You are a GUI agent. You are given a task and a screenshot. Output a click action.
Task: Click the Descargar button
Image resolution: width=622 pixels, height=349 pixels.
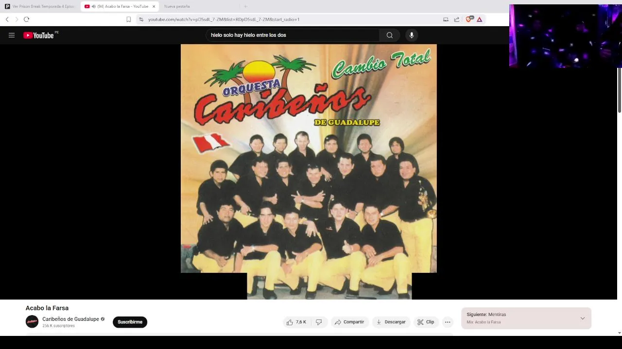pos(391,322)
